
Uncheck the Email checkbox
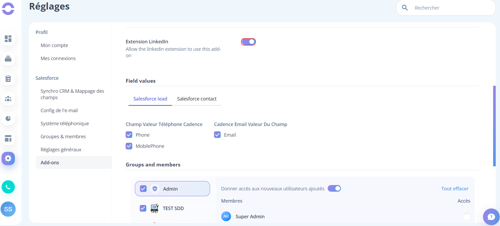point(217,135)
